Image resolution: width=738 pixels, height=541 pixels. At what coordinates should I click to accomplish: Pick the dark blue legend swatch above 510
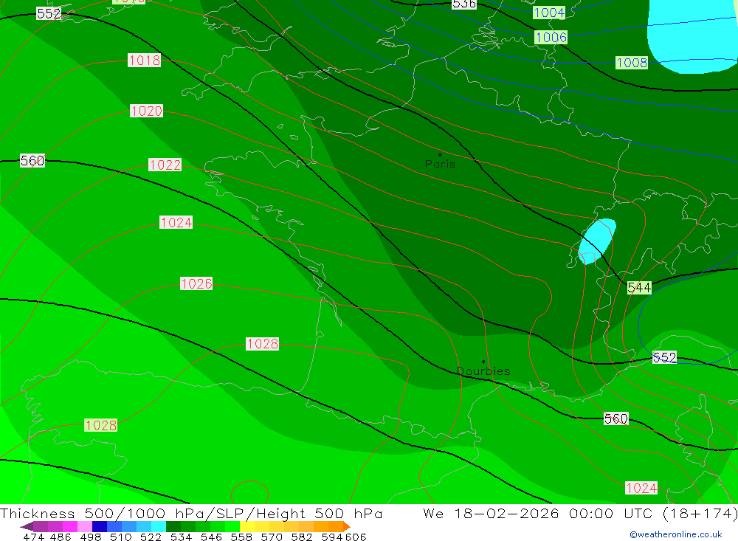click(x=100, y=526)
